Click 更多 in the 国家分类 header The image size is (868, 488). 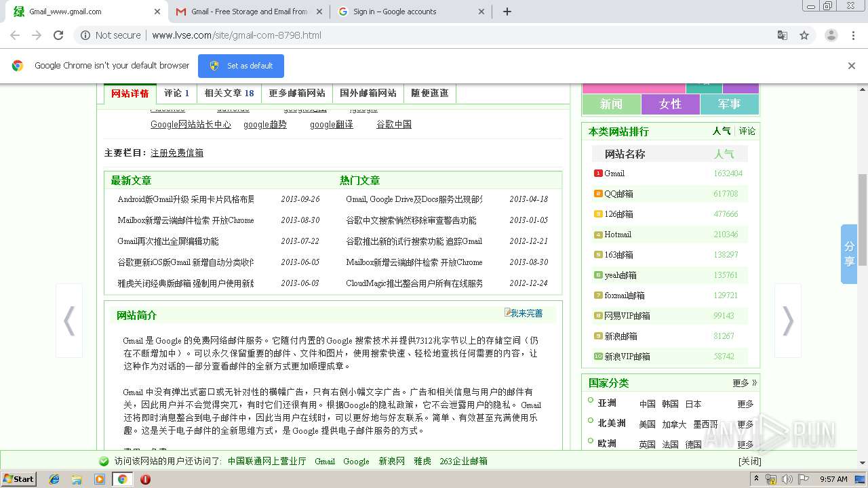click(744, 383)
